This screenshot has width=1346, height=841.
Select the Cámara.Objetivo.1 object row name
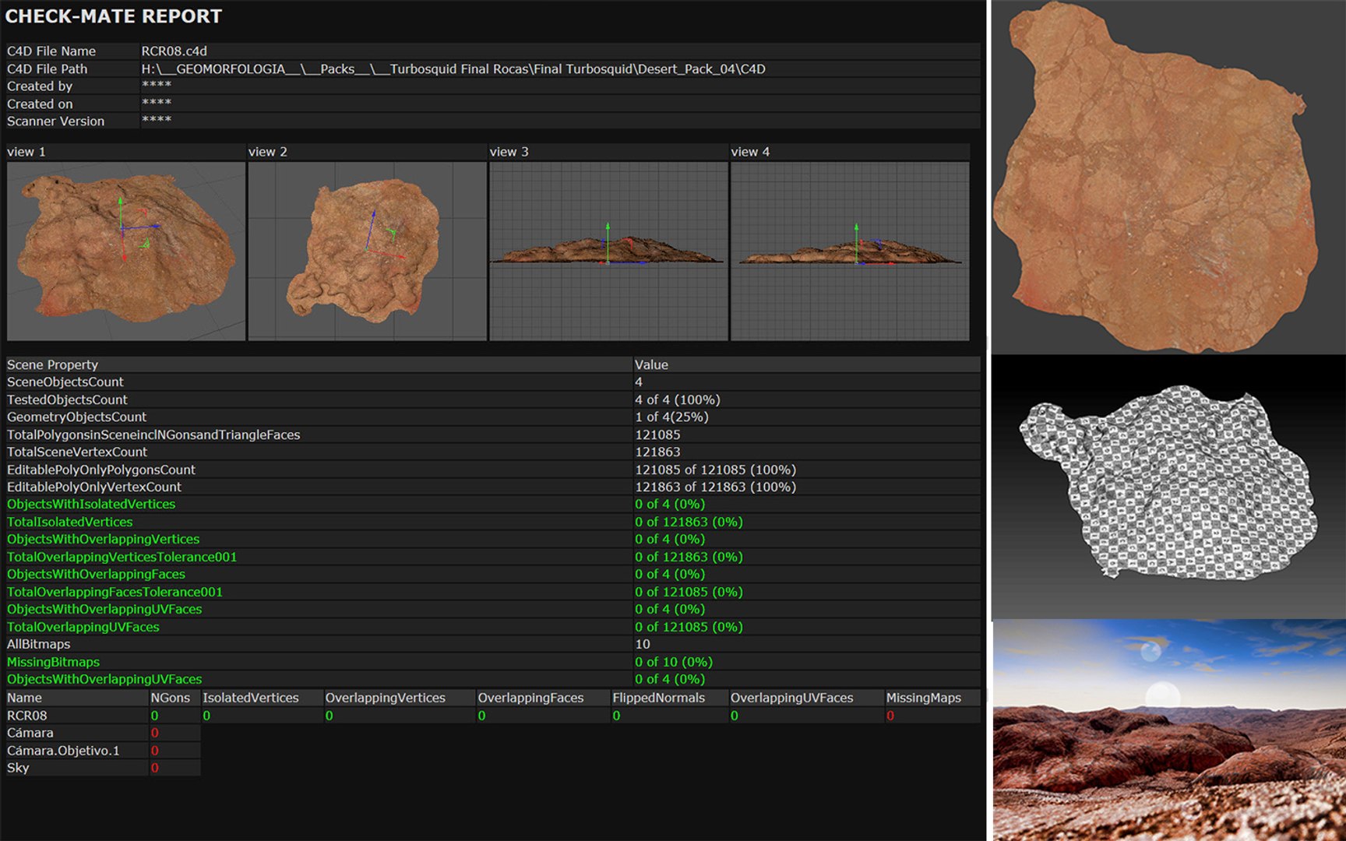click(x=63, y=751)
